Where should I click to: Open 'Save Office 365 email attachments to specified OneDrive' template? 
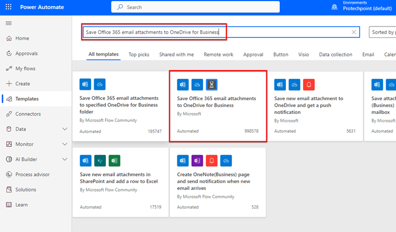[121, 106]
